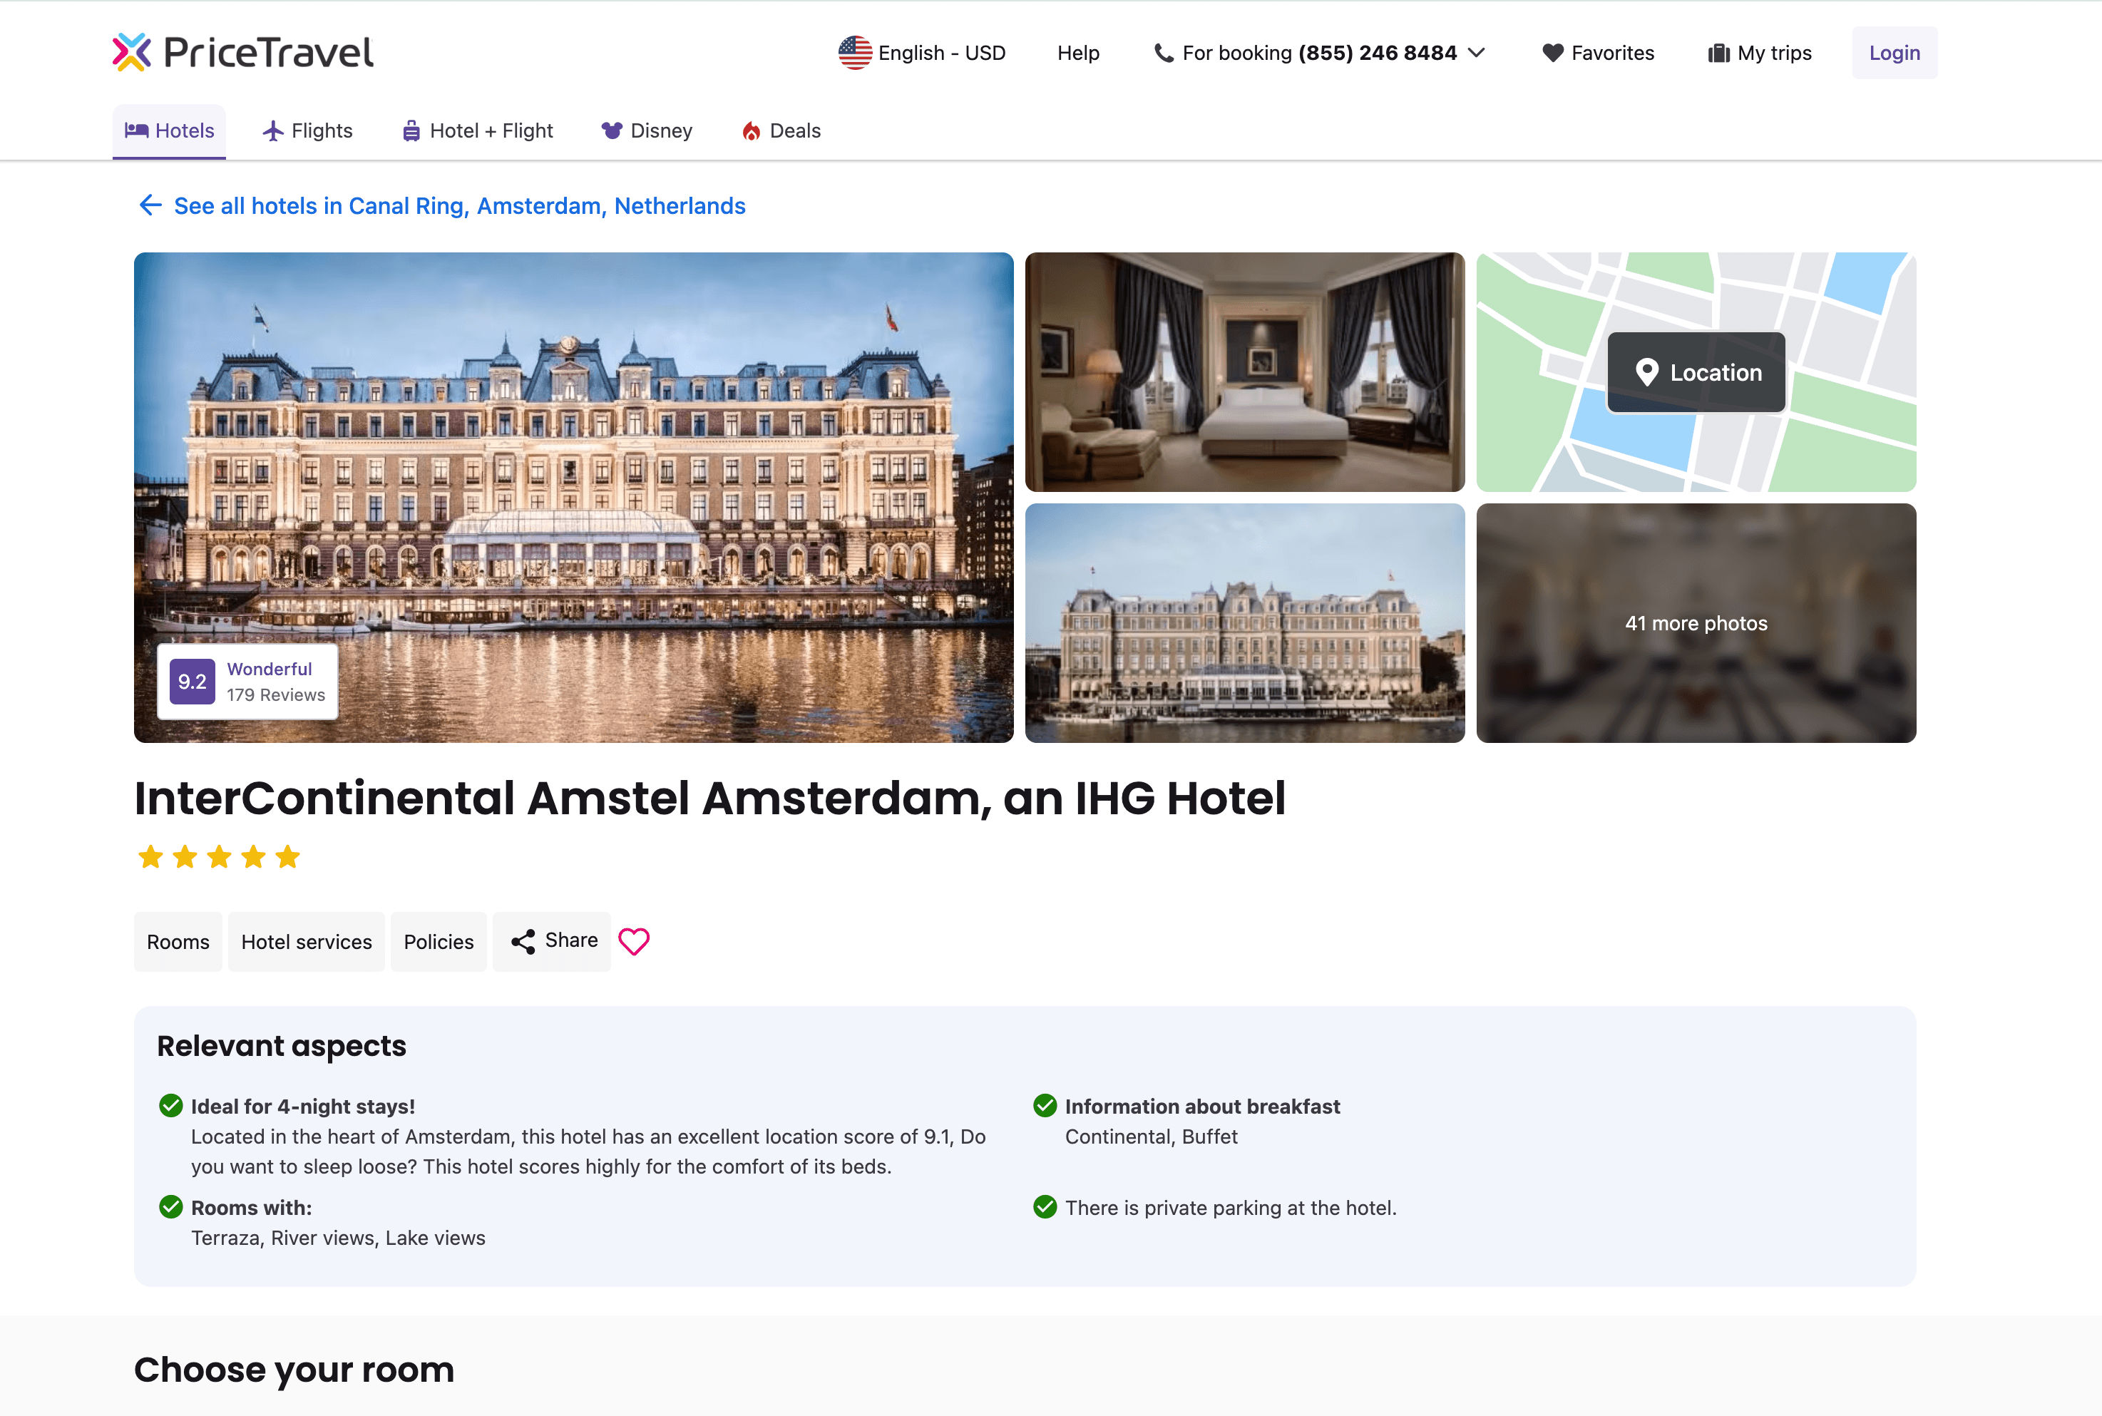Image resolution: width=2102 pixels, height=1416 pixels.
Task: Switch to the Flights tab
Action: (307, 131)
